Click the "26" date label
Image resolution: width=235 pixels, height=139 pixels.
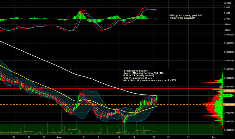[x=29, y=137]
